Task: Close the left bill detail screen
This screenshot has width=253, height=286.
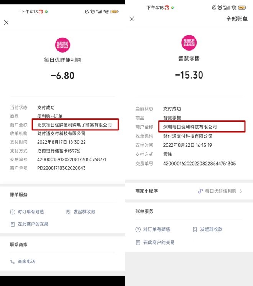Action: coord(6,23)
